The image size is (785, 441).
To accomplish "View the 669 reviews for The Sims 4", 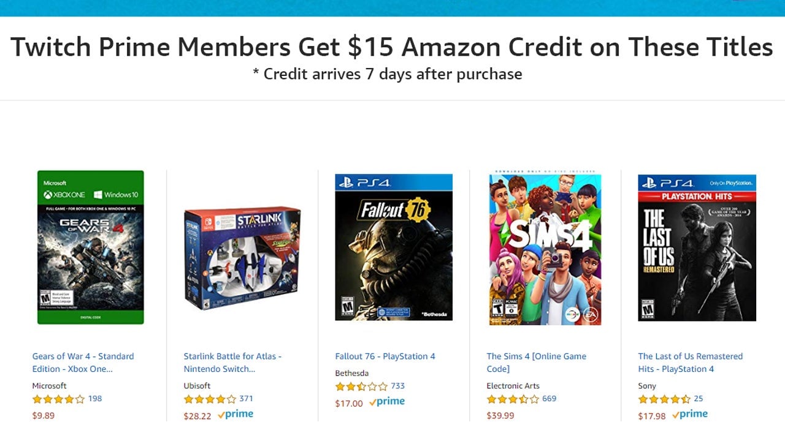I will tap(549, 399).
